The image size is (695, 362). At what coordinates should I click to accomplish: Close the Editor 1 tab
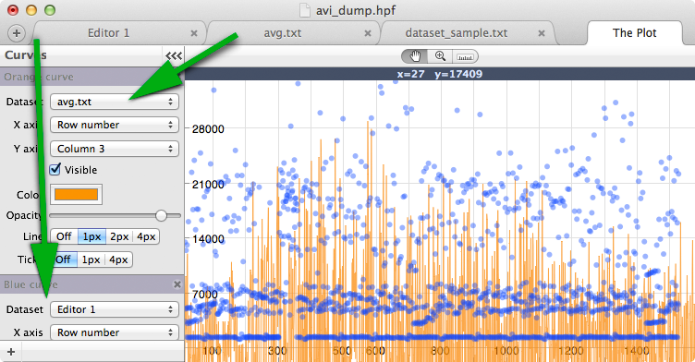194,33
